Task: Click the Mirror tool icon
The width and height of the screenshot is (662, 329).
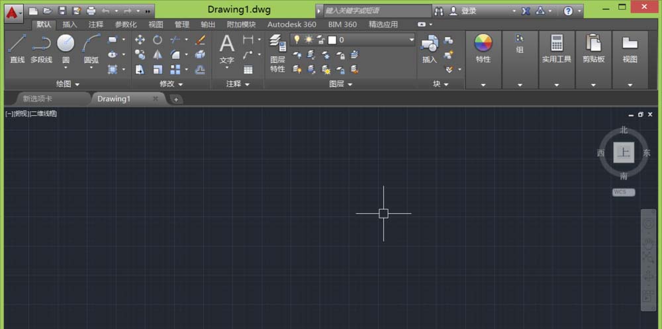Action: click(x=158, y=54)
